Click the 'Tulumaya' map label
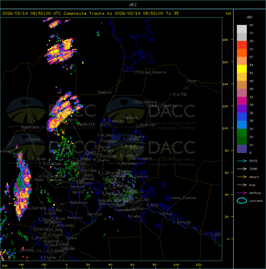The width and height of the screenshot is (266, 269). pyautogui.click(x=109, y=141)
